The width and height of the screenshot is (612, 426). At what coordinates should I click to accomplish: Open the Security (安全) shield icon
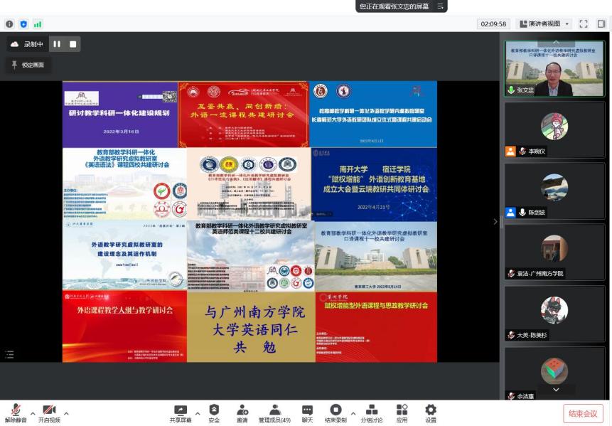(x=214, y=410)
